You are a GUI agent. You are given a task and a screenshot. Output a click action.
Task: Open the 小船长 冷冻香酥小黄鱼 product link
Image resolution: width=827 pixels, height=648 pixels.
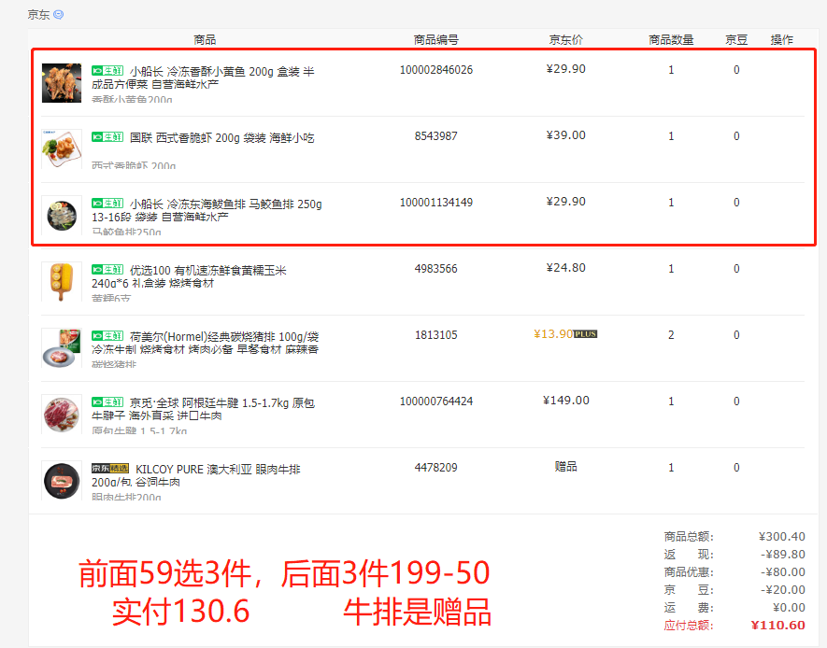[203, 78]
